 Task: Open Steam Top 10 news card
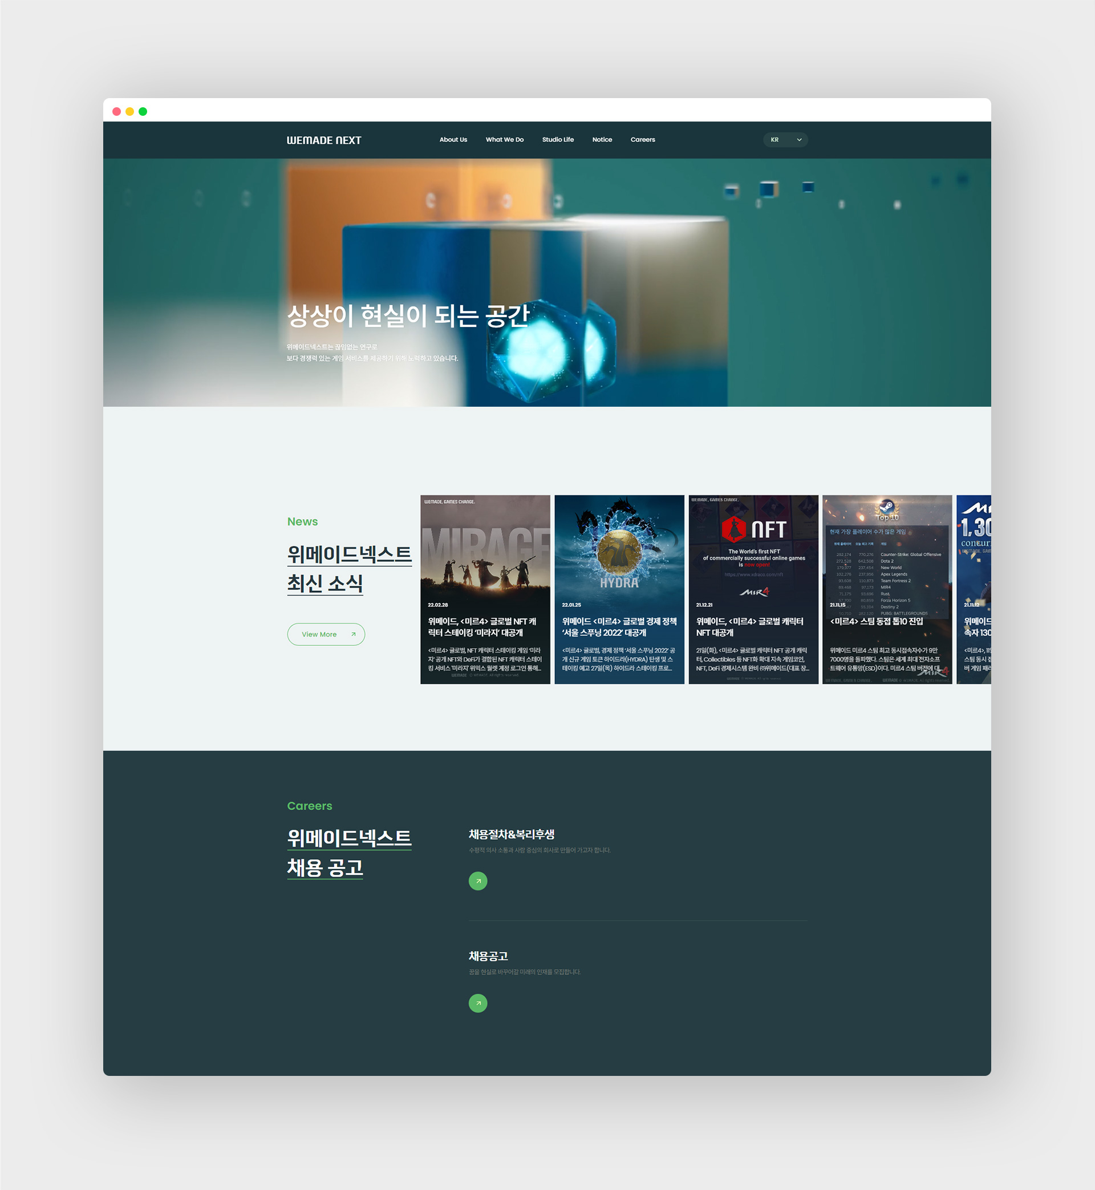(x=886, y=589)
